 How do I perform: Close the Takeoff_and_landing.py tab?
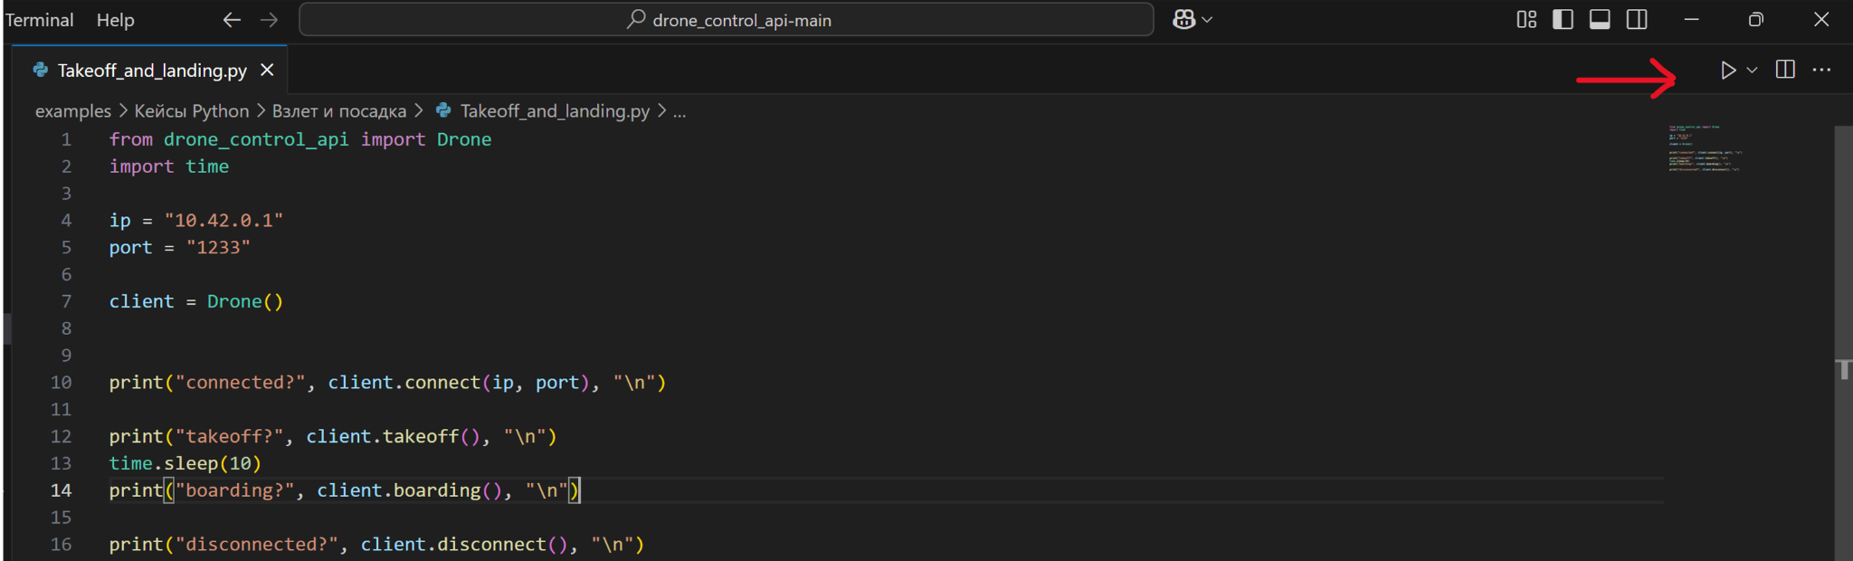[267, 70]
